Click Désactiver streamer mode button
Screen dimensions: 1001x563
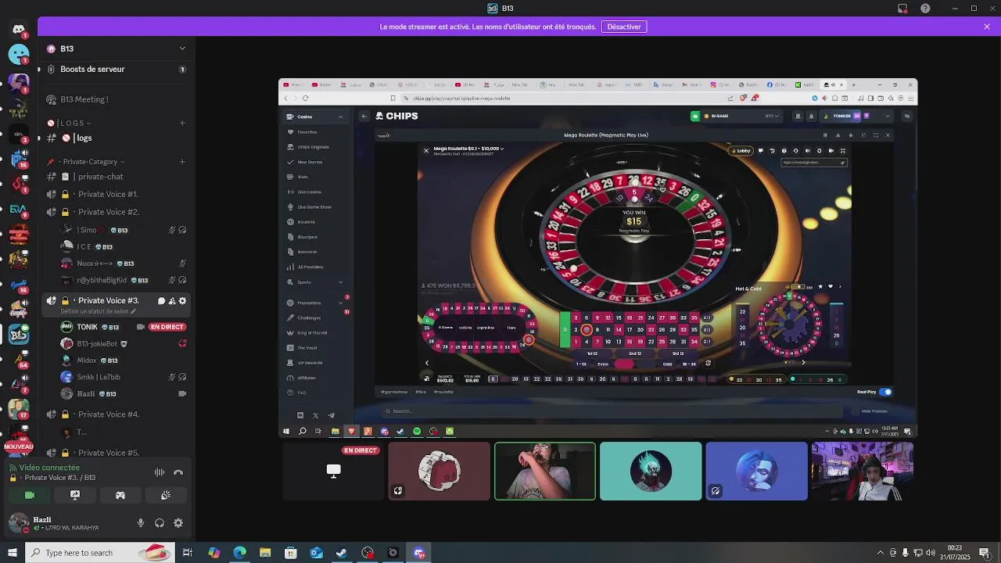click(x=624, y=27)
